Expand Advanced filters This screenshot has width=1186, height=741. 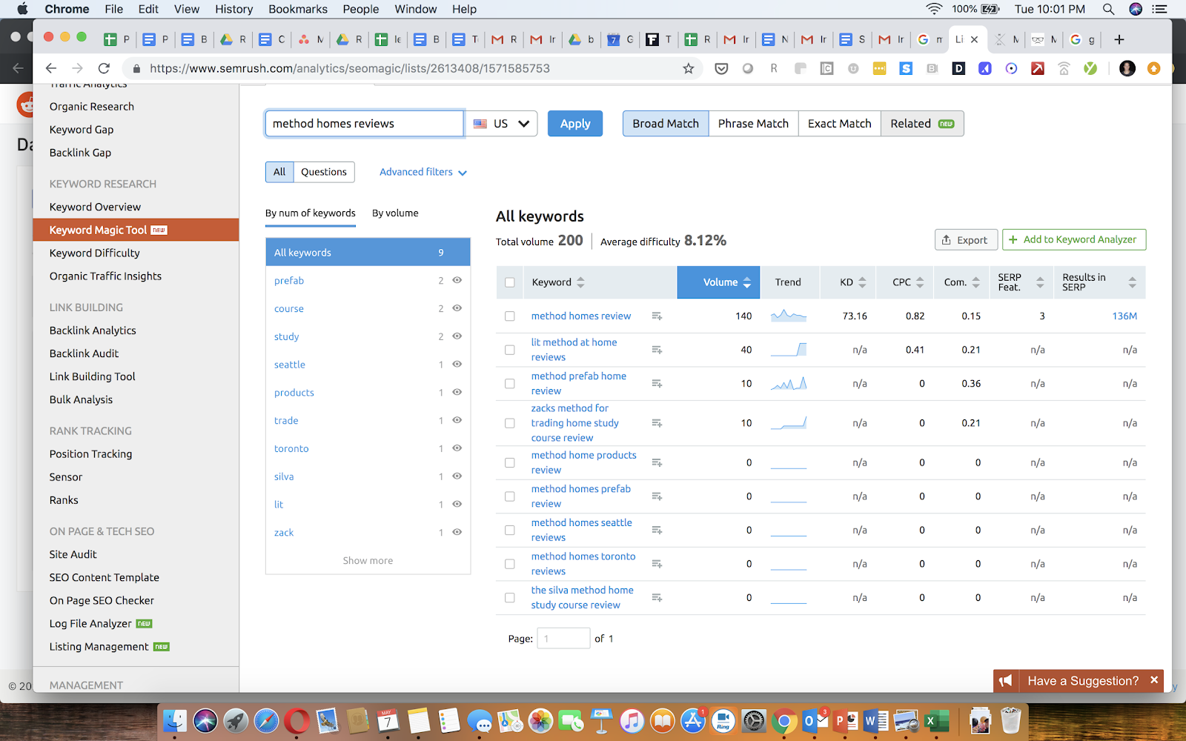[x=423, y=172]
